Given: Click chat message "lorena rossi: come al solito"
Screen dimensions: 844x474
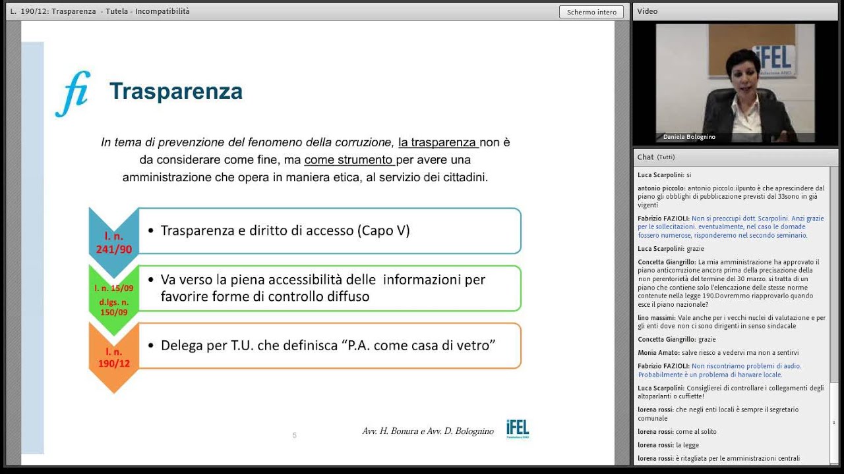Looking at the screenshot, I should 677,432.
